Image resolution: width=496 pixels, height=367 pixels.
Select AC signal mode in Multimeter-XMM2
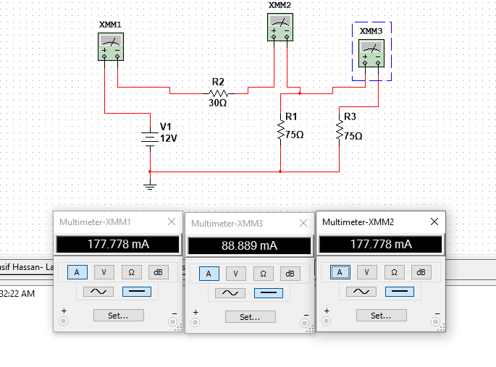pyautogui.click(x=361, y=292)
